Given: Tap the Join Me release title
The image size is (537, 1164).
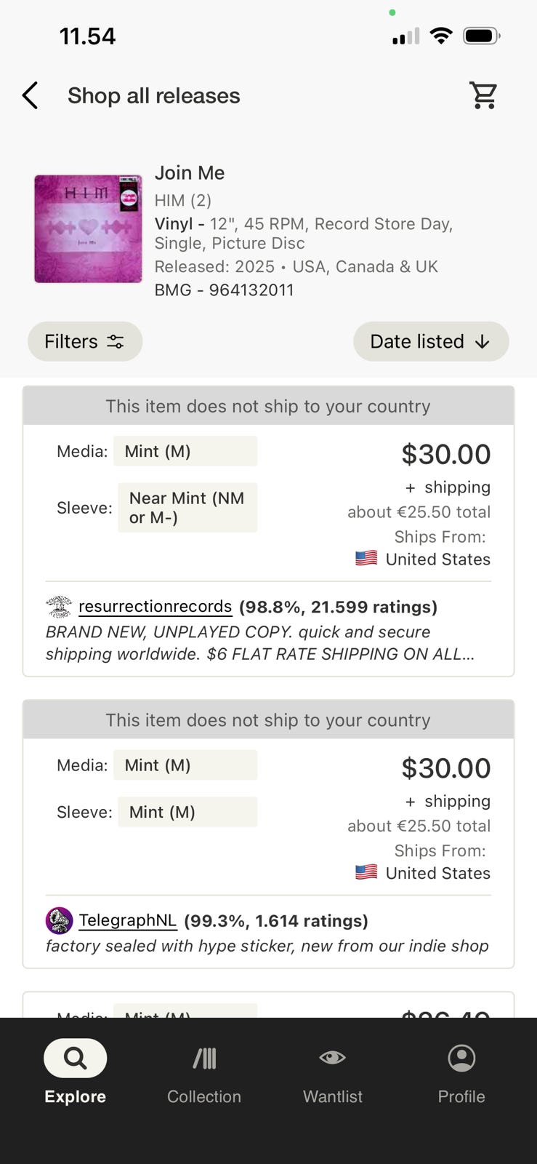Looking at the screenshot, I should pyautogui.click(x=190, y=172).
